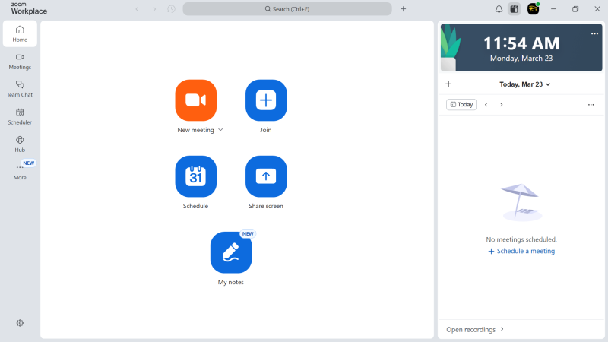Go to previous day in calendar
The height and width of the screenshot is (342, 608).
pyautogui.click(x=486, y=105)
